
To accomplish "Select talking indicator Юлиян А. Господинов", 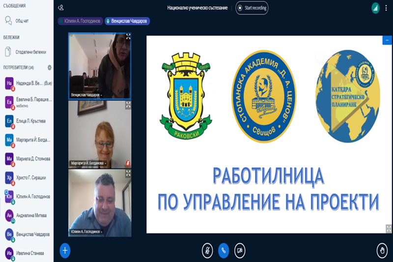I will click(x=80, y=21).
